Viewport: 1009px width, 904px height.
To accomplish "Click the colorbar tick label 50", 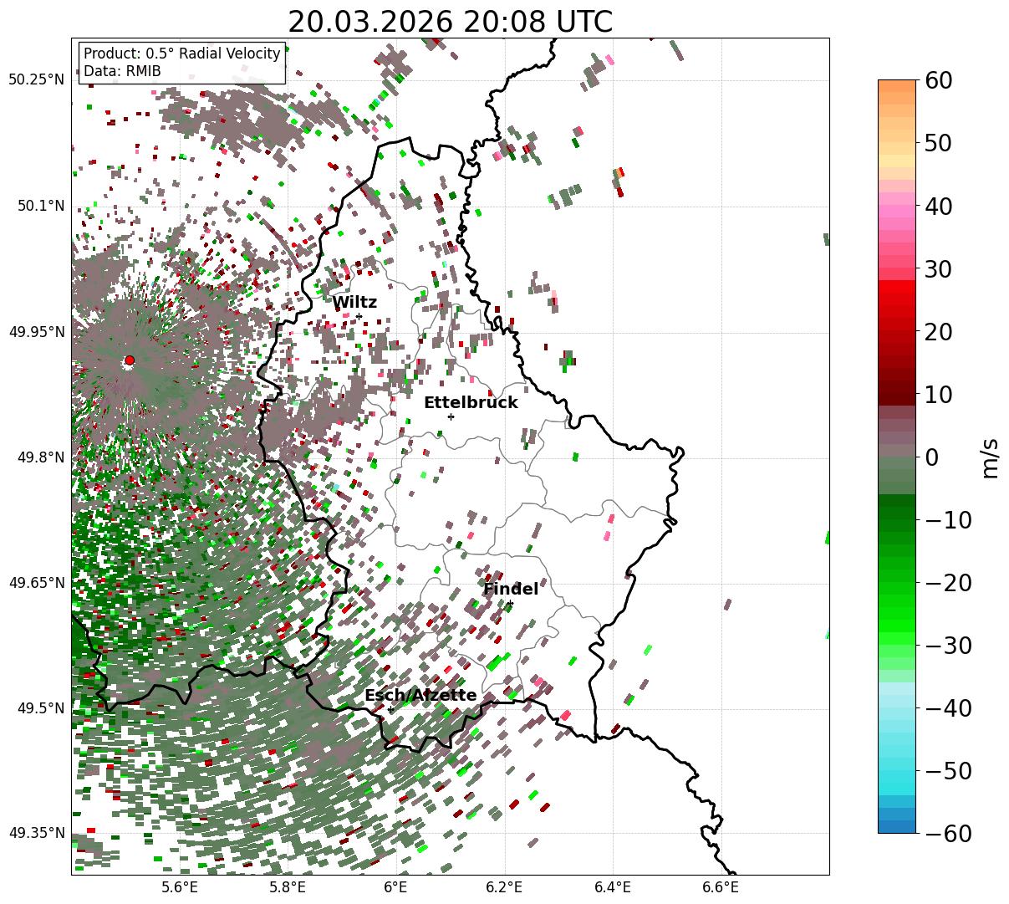I will click(937, 143).
